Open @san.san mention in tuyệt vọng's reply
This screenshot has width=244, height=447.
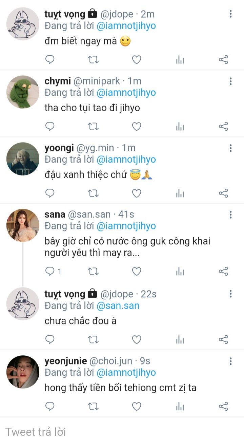tap(118, 305)
